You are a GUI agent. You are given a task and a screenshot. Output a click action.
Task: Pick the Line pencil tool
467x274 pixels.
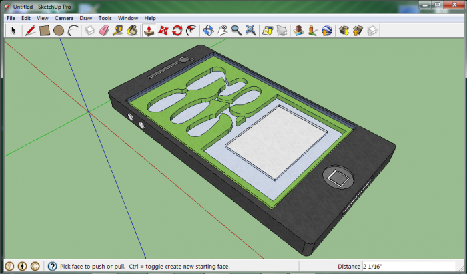pos(30,31)
